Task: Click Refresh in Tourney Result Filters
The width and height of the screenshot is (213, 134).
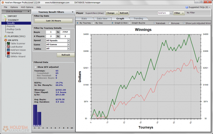Action: (66, 55)
